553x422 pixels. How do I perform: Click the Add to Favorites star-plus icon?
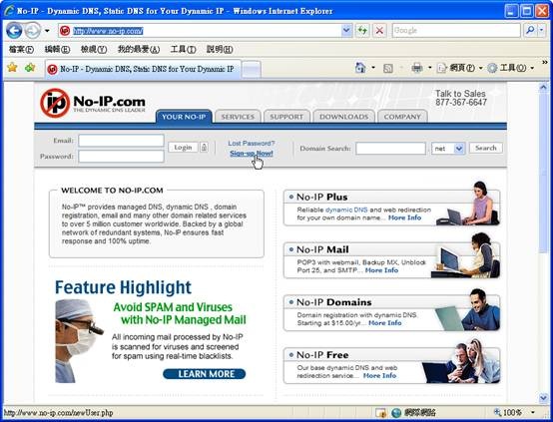coord(30,67)
